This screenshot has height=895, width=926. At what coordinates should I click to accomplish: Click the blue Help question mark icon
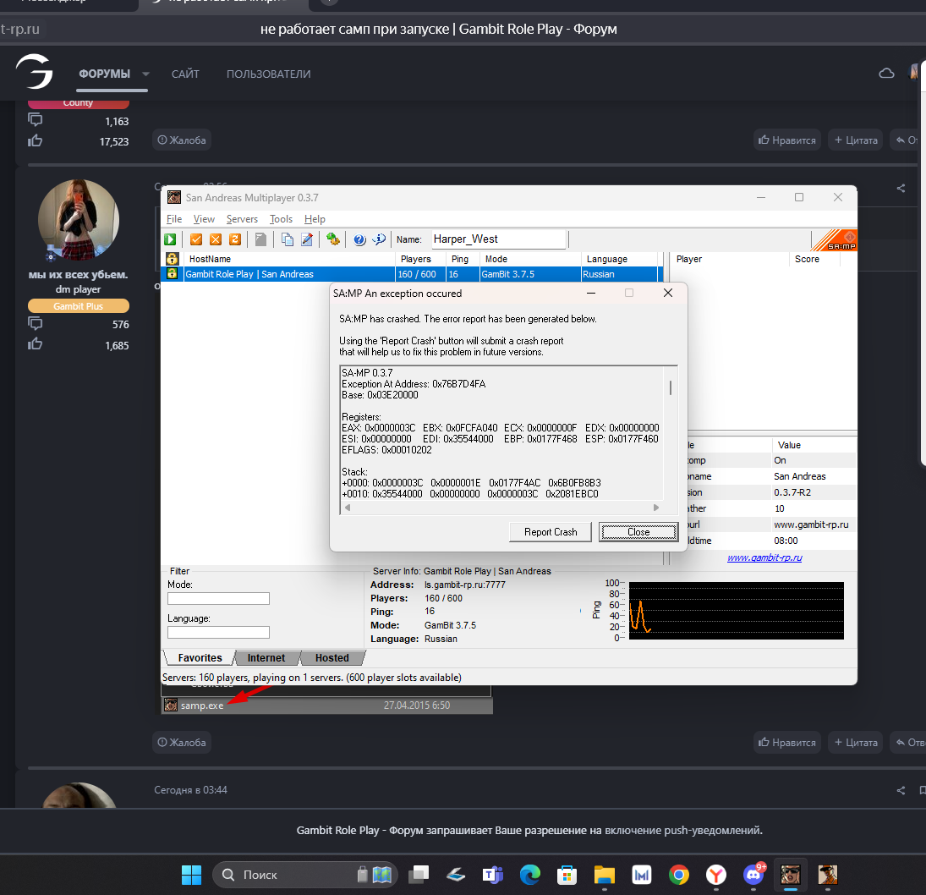coord(359,239)
